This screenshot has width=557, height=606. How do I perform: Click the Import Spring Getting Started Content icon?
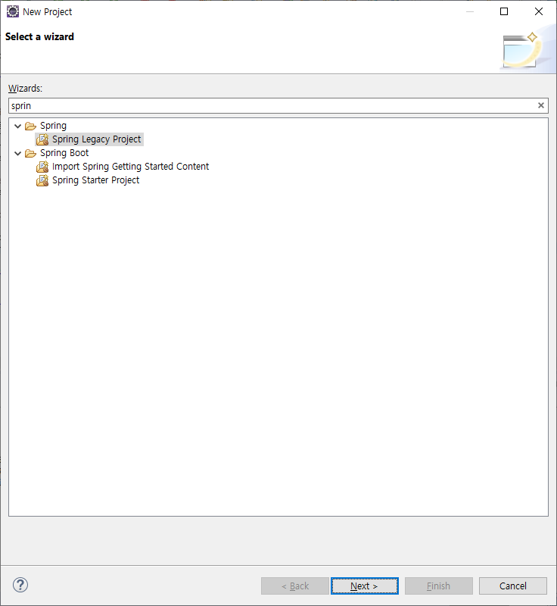[x=42, y=167]
